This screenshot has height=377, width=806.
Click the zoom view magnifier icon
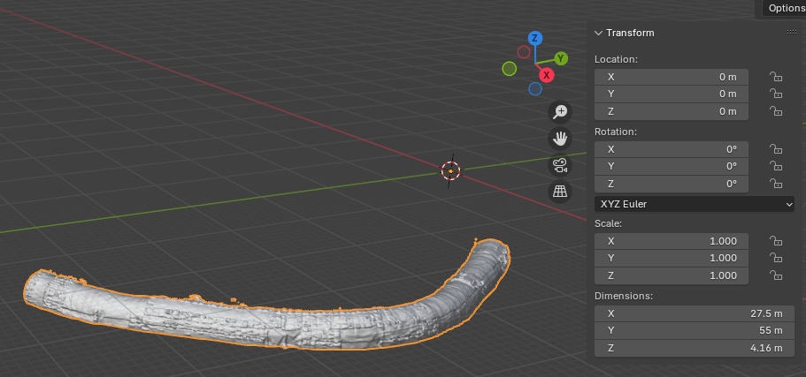(560, 112)
